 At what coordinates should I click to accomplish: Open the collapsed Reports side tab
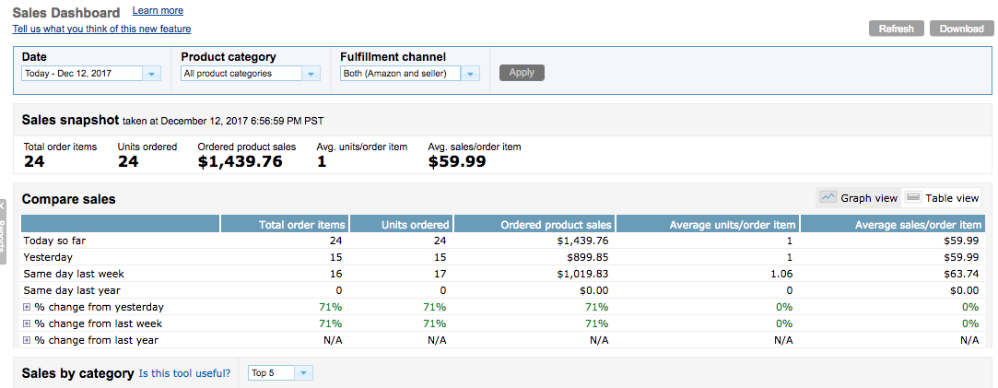click(3, 231)
